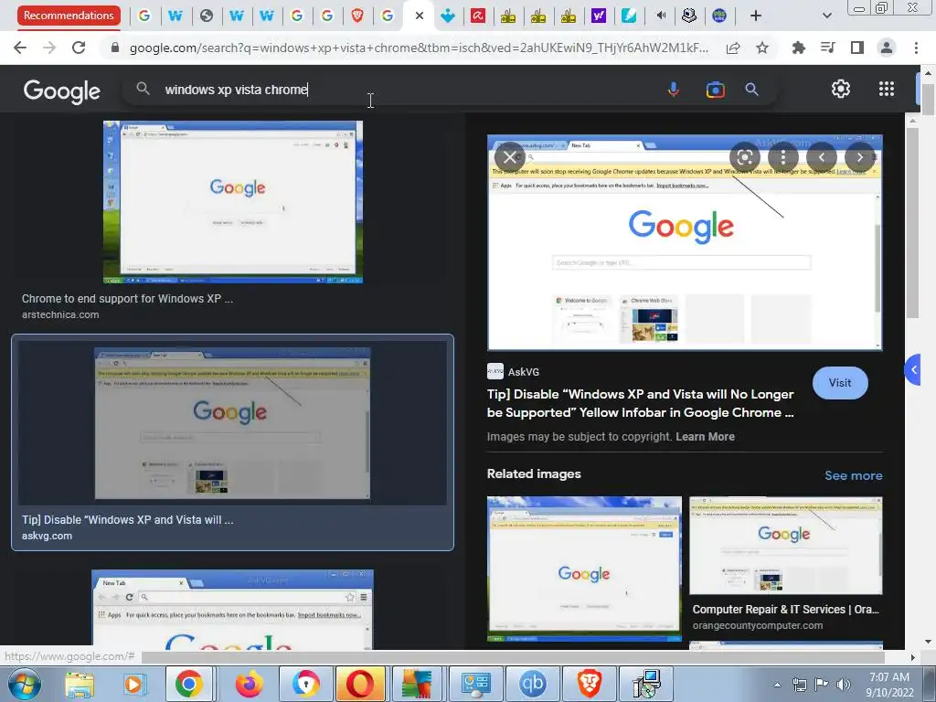Viewport: 936px width, 702px height.
Task: Search inside image with Lens button
Action: coord(744,157)
